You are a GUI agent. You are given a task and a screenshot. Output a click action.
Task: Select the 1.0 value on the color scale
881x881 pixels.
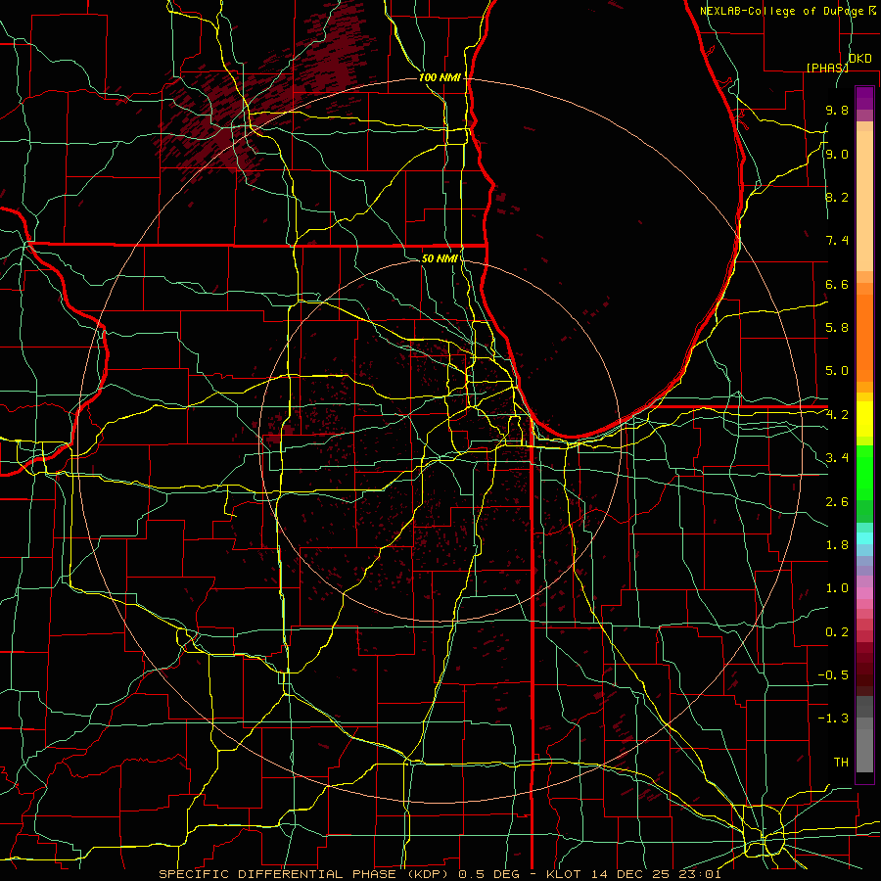(x=837, y=588)
